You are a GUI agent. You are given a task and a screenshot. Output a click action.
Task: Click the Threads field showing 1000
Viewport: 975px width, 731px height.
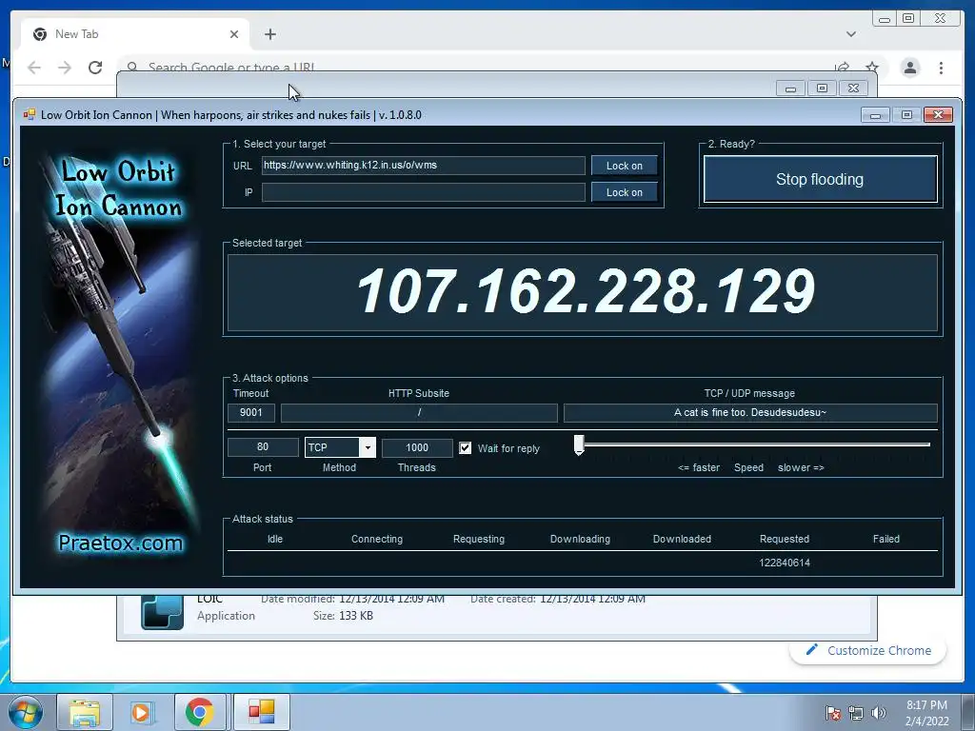coord(417,447)
